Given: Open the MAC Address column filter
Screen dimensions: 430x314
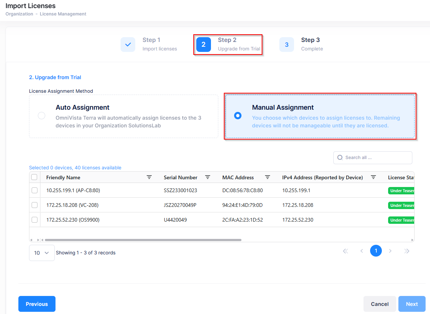Looking at the screenshot, I should [268, 177].
